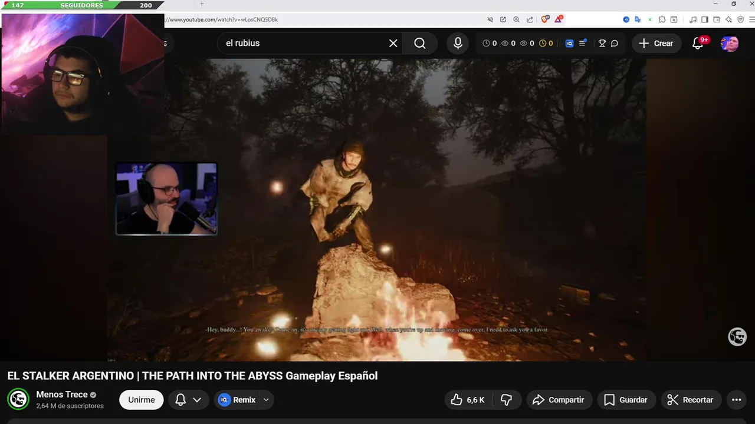Click the music note playlist icon
The width and height of the screenshot is (755, 424).
point(693,19)
